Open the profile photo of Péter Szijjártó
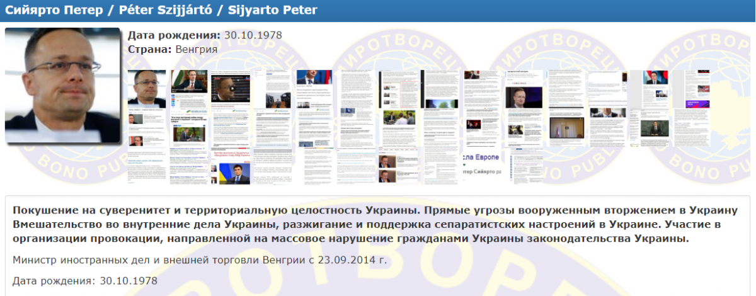 click(x=62, y=86)
